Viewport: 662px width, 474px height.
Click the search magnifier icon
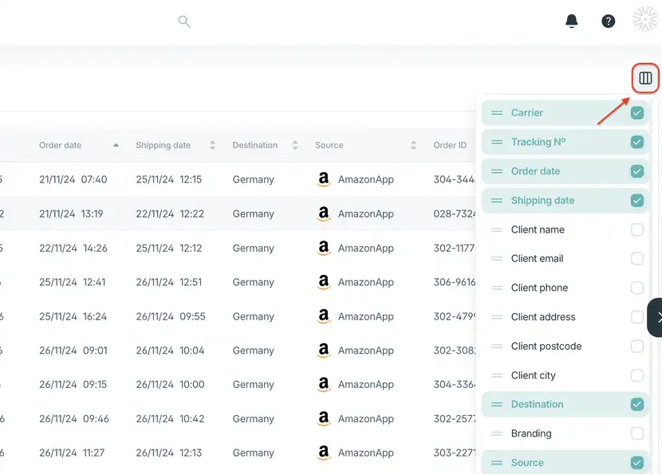click(184, 21)
